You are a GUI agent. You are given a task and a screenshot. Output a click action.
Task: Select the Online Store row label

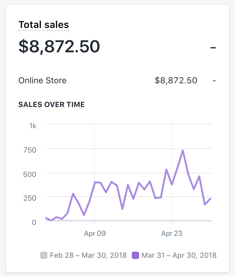[43, 81]
